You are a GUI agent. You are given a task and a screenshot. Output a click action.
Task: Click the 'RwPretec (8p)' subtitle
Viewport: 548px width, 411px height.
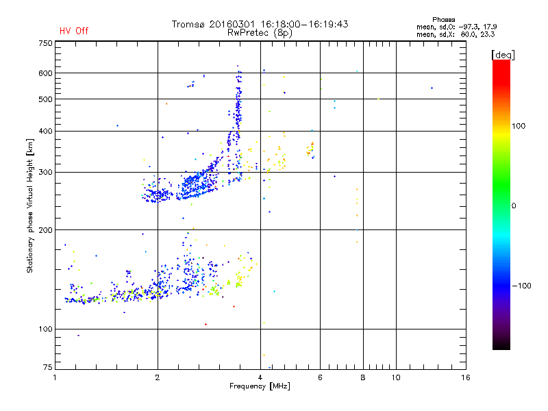260,33
